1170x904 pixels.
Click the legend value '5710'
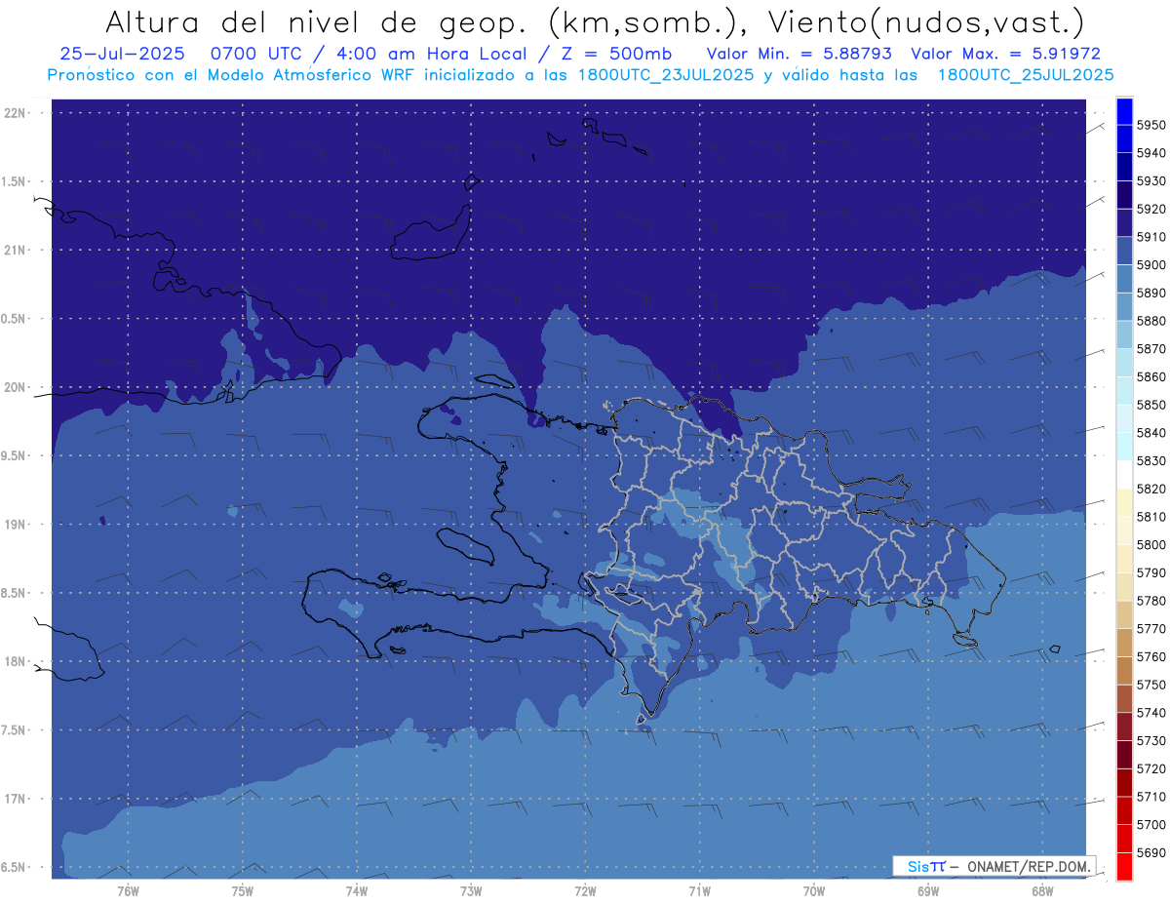point(1150,797)
